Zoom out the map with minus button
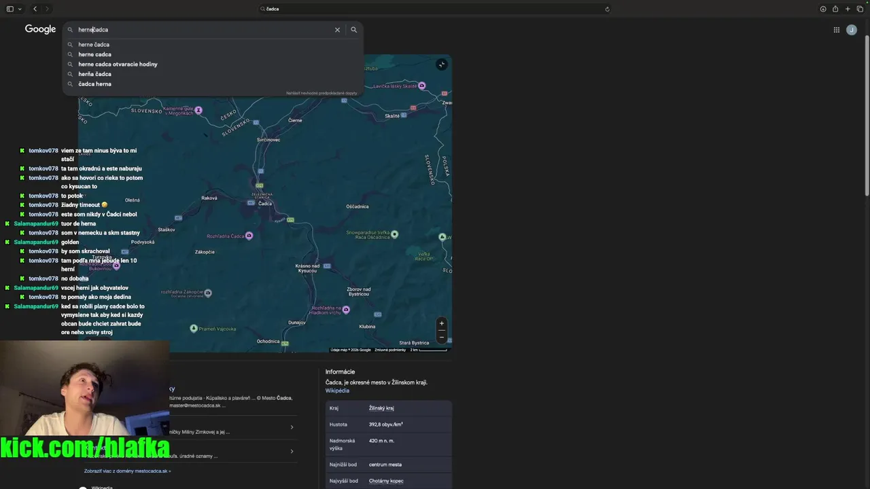 pos(442,337)
